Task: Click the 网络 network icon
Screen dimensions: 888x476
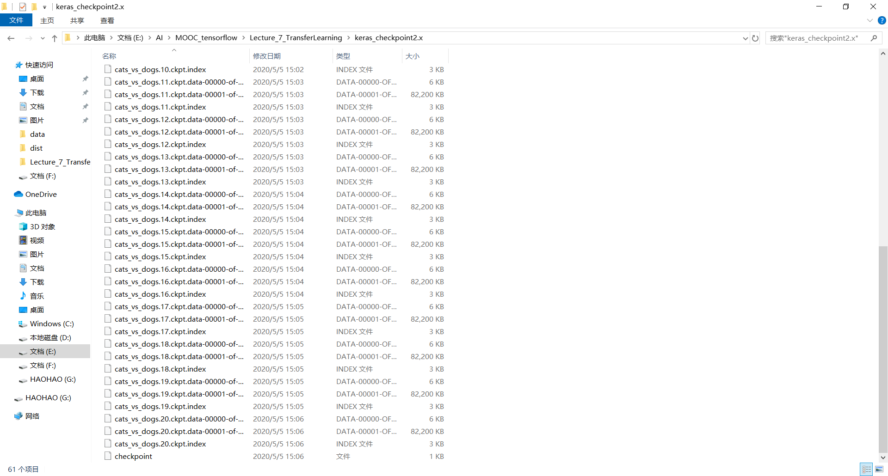Action: click(18, 416)
